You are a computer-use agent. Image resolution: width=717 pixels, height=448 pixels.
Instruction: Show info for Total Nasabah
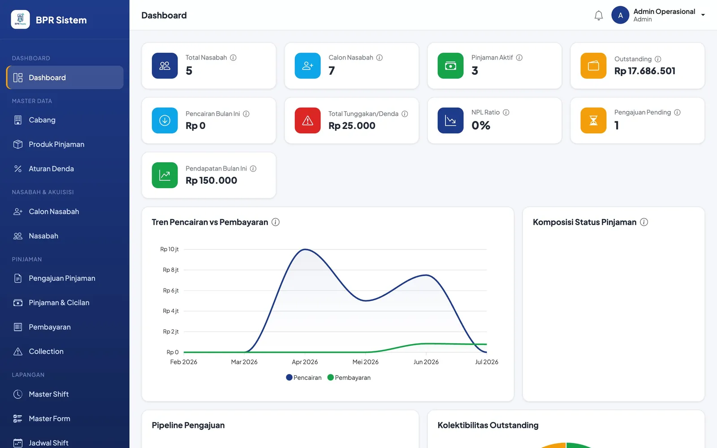(x=233, y=58)
